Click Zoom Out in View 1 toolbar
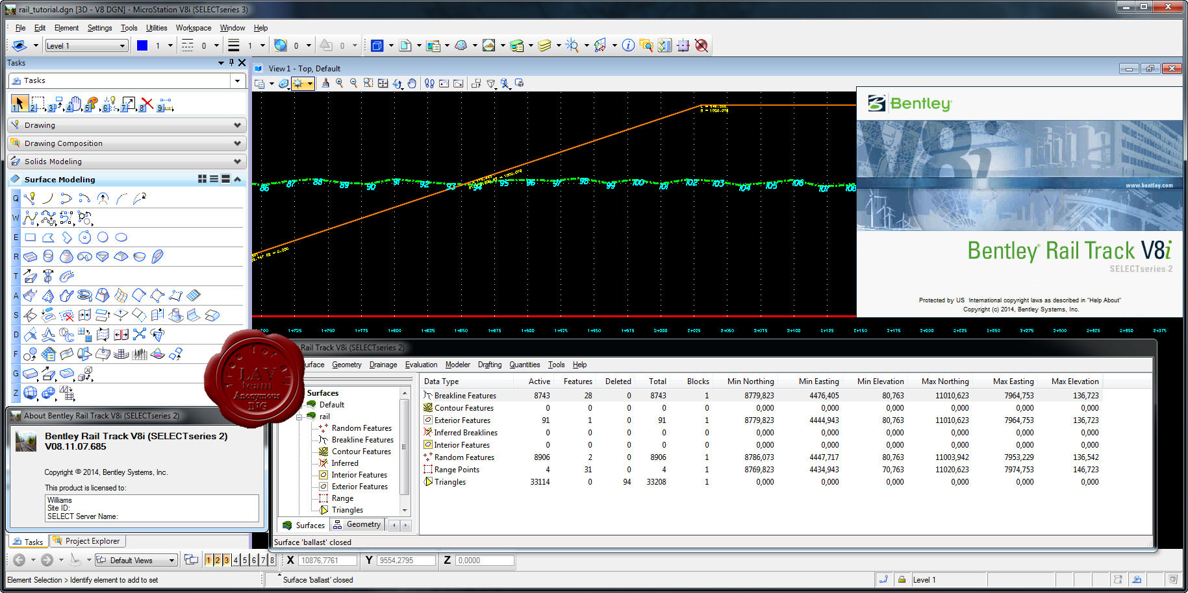The width and height of the screenshot is (1188, 593). point(353,83)
